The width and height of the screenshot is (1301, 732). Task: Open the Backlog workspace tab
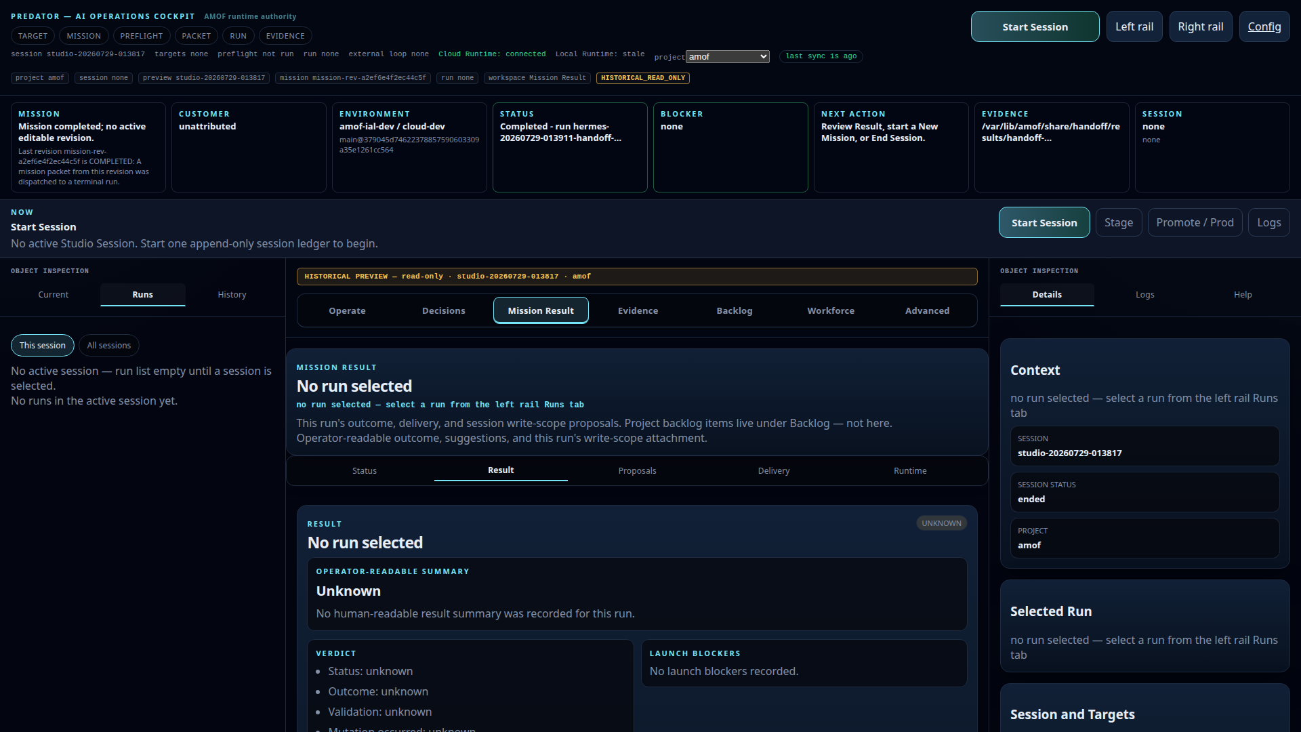point(735,310)
